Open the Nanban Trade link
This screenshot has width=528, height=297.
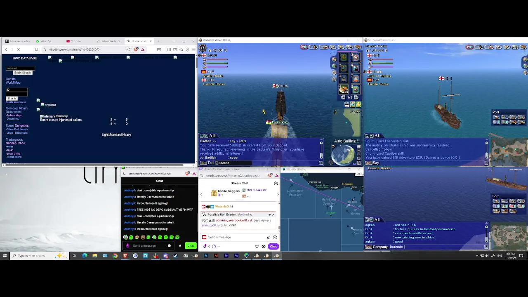pyautogui.click(x=15, y=143)
